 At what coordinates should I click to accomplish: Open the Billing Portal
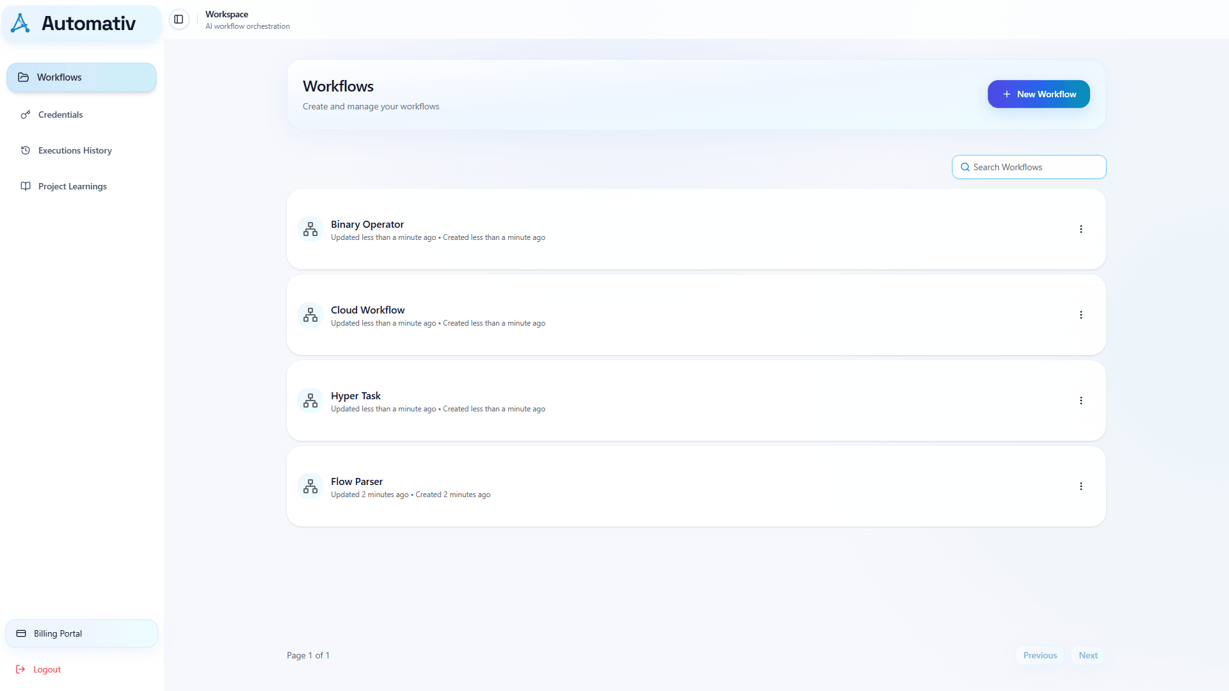pyautogui.click(x=81, y=633)
